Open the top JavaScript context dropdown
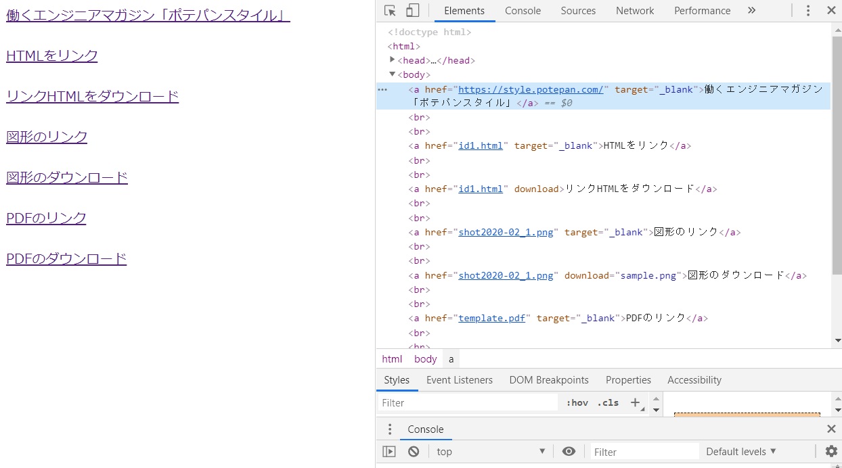 tap(491, 451)
